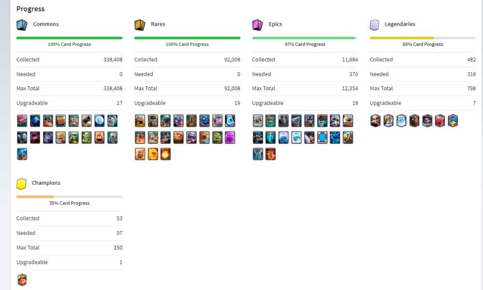The image size is (483, 290).
Task: Click Epics max total "12,354"
Action: 350,88
